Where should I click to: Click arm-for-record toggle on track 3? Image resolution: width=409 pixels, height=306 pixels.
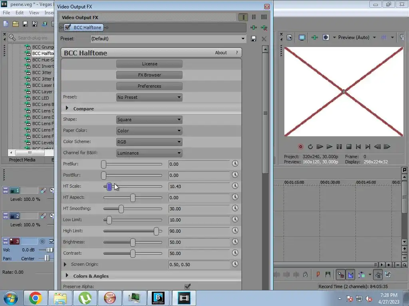[42, 241]
